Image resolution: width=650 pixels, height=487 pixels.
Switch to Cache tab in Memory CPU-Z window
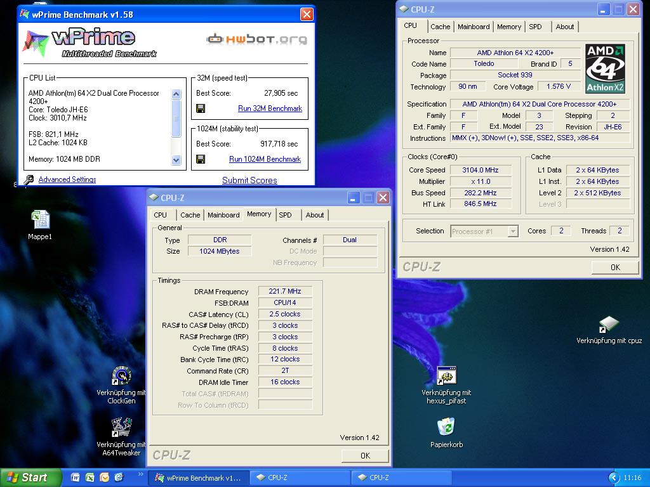pyautogui.click(x=190, y=215)
